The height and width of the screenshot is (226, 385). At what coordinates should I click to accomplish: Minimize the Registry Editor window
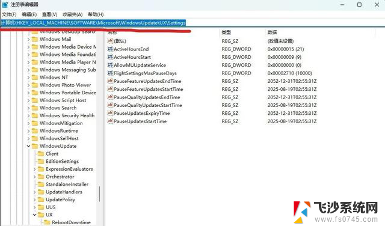(342, 4)
